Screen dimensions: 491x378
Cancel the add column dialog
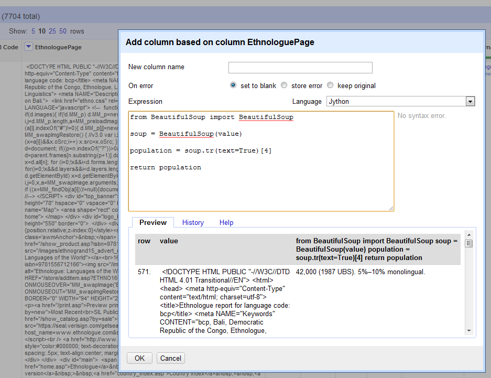(x=170, y=358)
